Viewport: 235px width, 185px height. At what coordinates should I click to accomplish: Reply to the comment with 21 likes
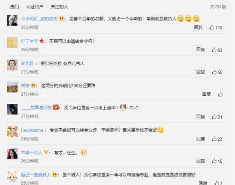(200, 116)
